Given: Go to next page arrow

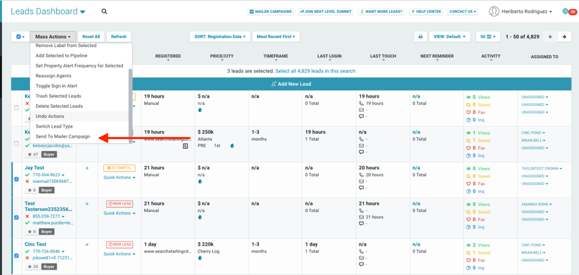Looking at the screenshot, I should coord(564,37).
